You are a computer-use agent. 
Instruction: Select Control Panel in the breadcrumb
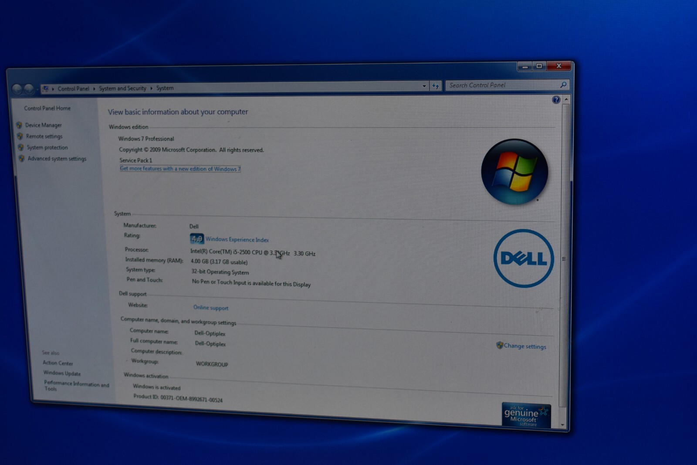[x=73, y=88]
